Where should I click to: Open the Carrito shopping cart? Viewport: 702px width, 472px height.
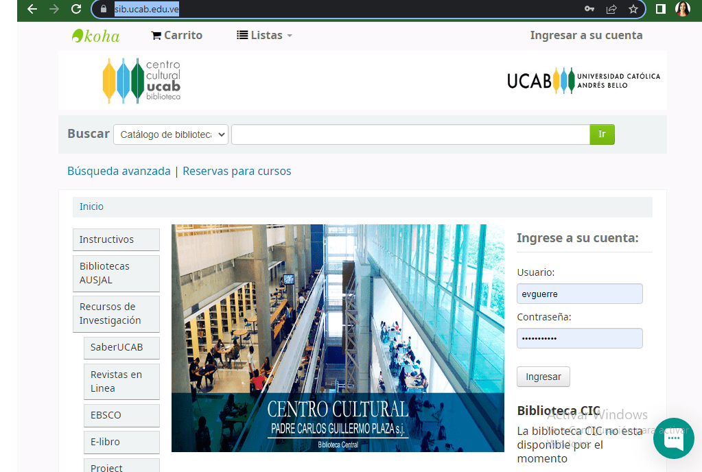click(x=177, y=36)
